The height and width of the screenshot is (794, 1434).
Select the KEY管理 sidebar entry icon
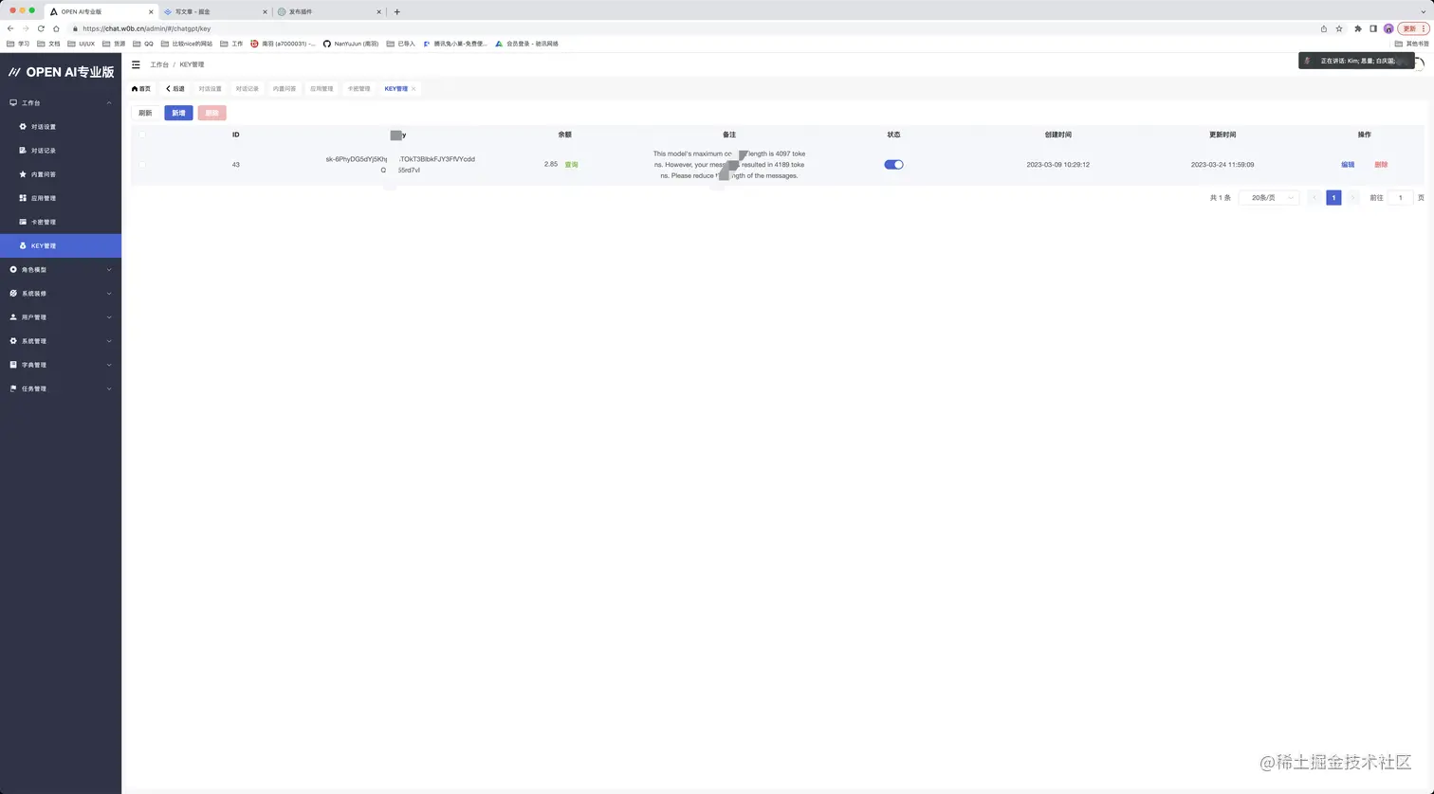click(x=23, y=245)
